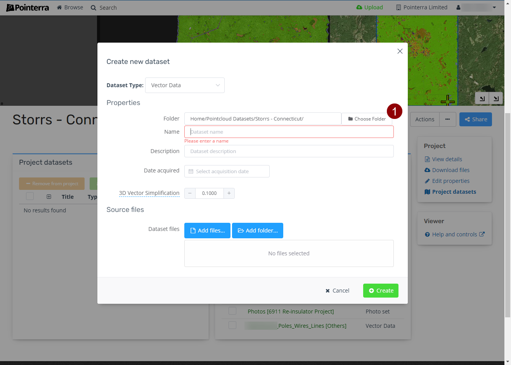511x365 pixels.
Task: Cancel the dataset creation
Action: [337, 291]
